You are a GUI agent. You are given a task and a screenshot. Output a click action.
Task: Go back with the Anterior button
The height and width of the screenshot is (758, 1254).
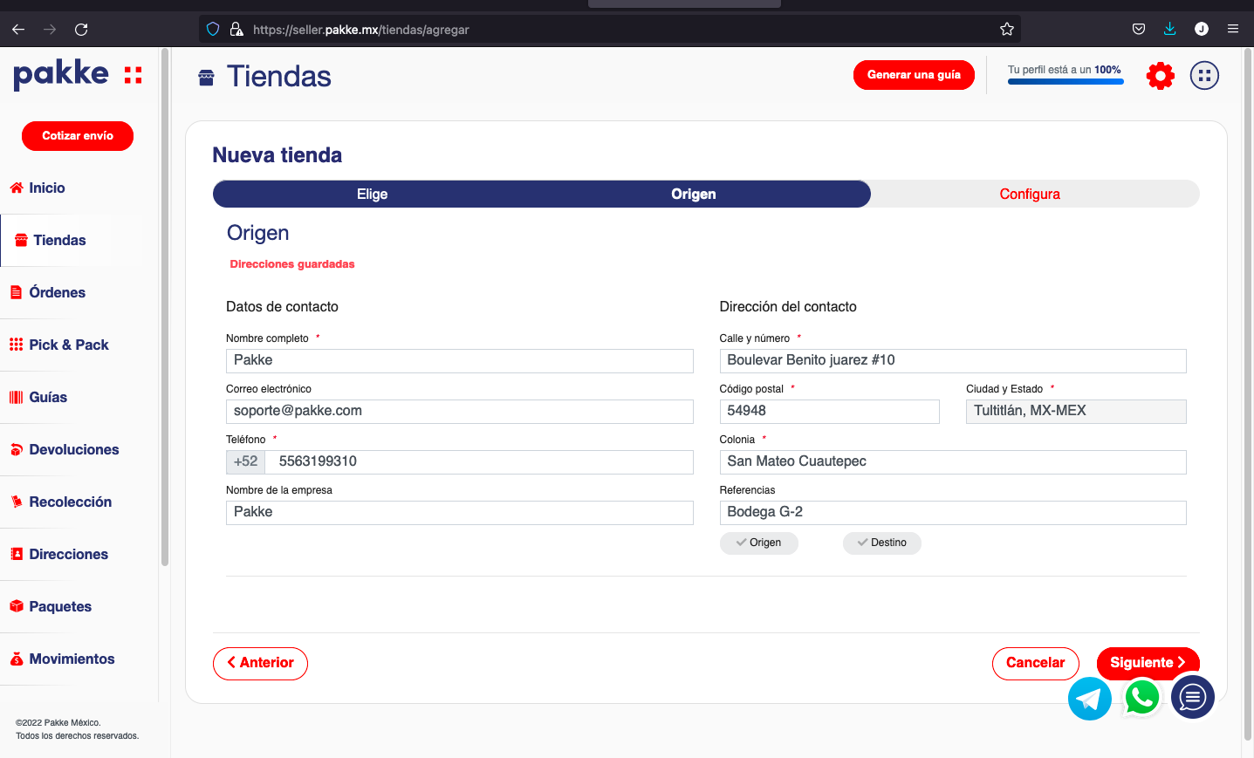point(260,663)
